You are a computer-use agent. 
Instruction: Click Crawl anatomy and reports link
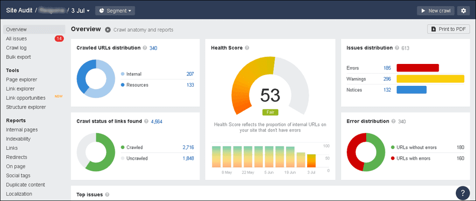143,30
